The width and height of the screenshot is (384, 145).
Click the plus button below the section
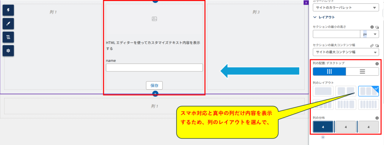coord(155,93)
